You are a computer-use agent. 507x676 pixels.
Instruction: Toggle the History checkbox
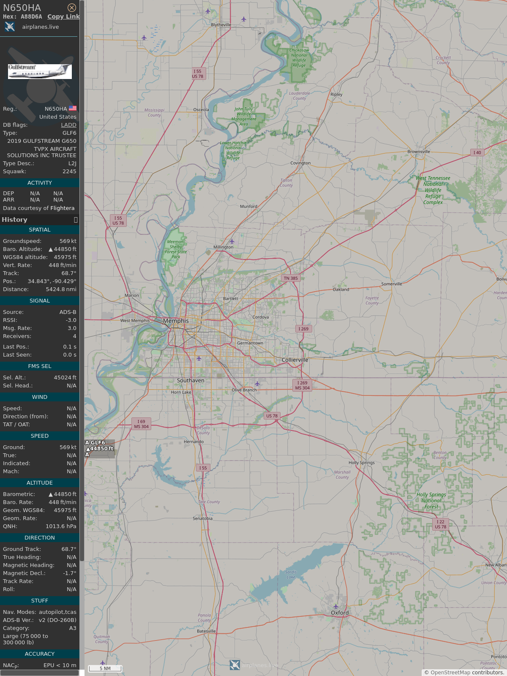pyautogui.click(x=76, y=220)
